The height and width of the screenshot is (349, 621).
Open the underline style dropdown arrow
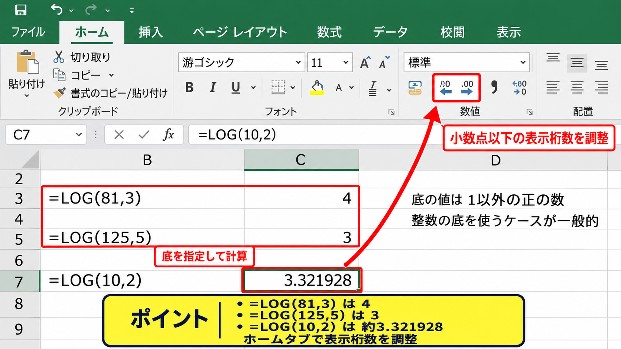coord(253,88)
